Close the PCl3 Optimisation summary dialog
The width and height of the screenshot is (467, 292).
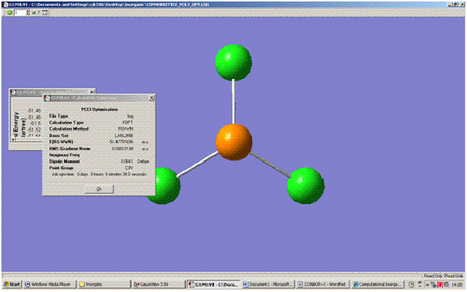(x=152, y=98)
